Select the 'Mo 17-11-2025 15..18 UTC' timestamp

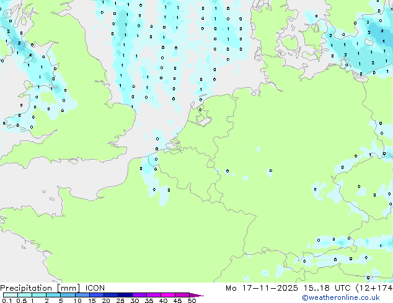[x=288, y=288]
